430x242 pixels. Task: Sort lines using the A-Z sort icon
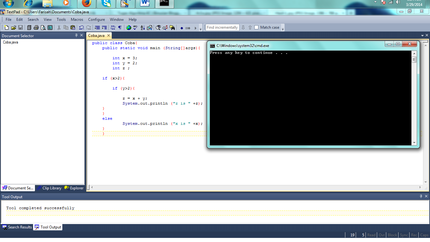click(x=143, y=28)
